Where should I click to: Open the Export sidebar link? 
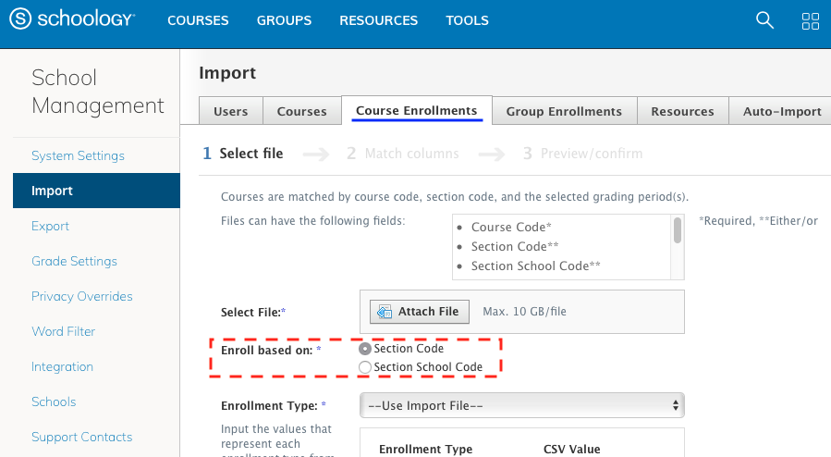(x=50, y=226)
